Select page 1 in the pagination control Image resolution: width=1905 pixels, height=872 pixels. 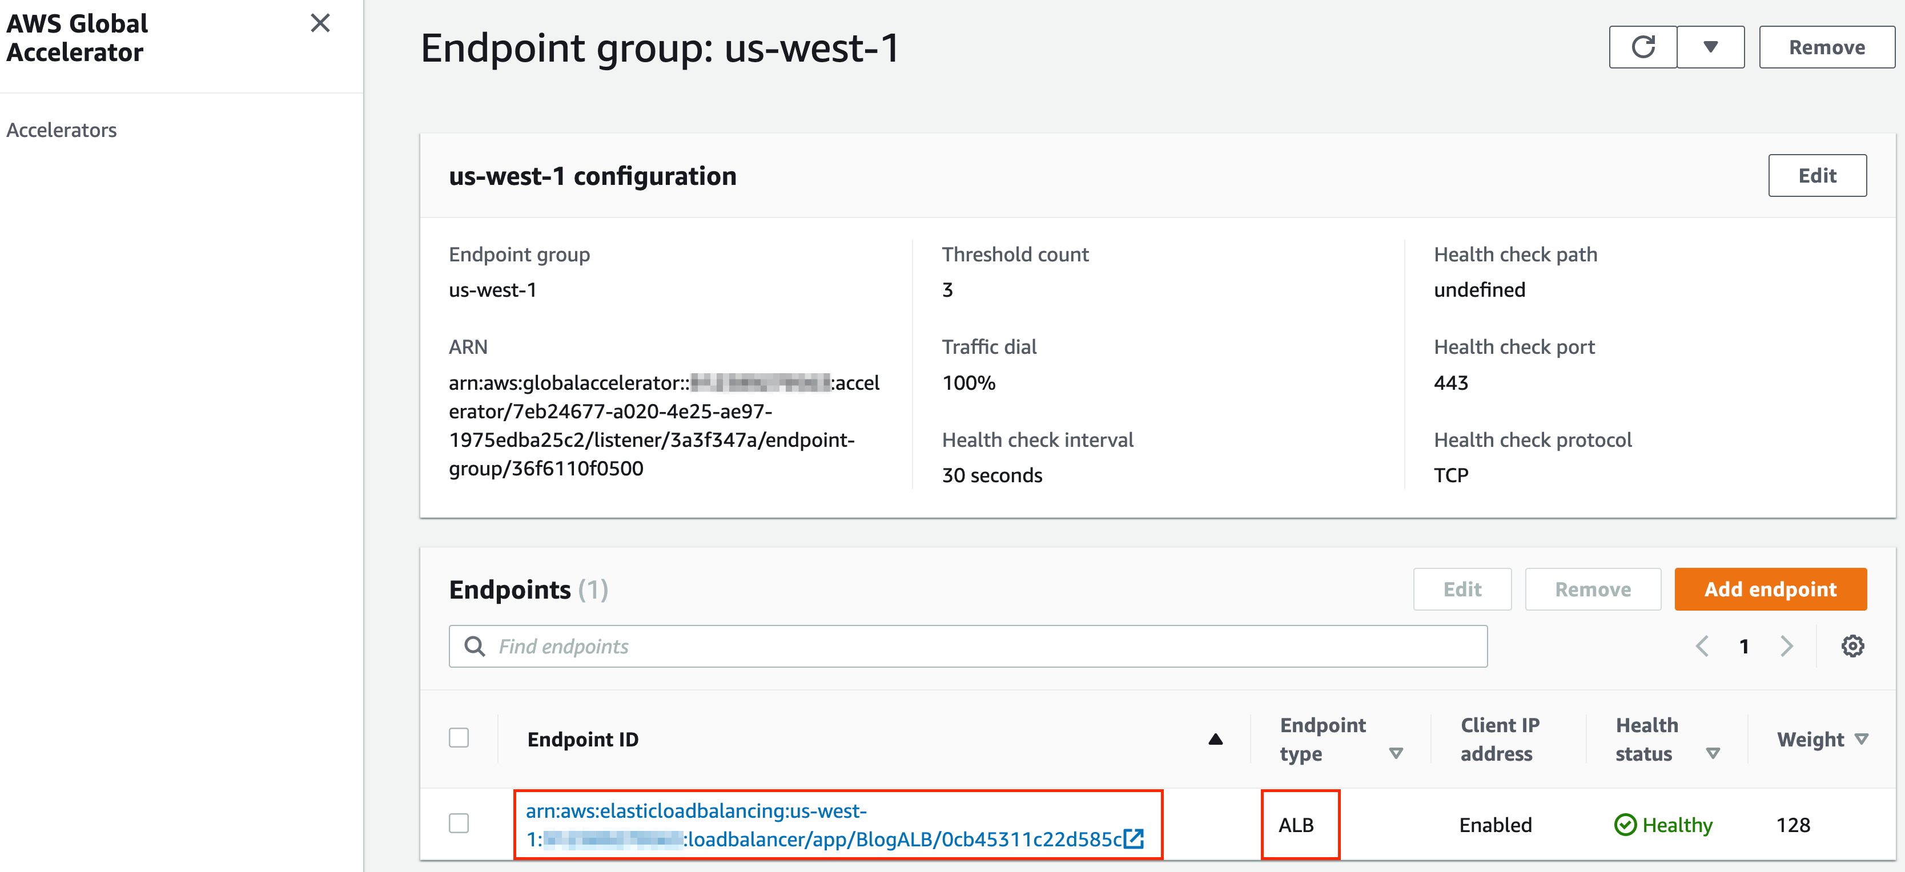1744,646
